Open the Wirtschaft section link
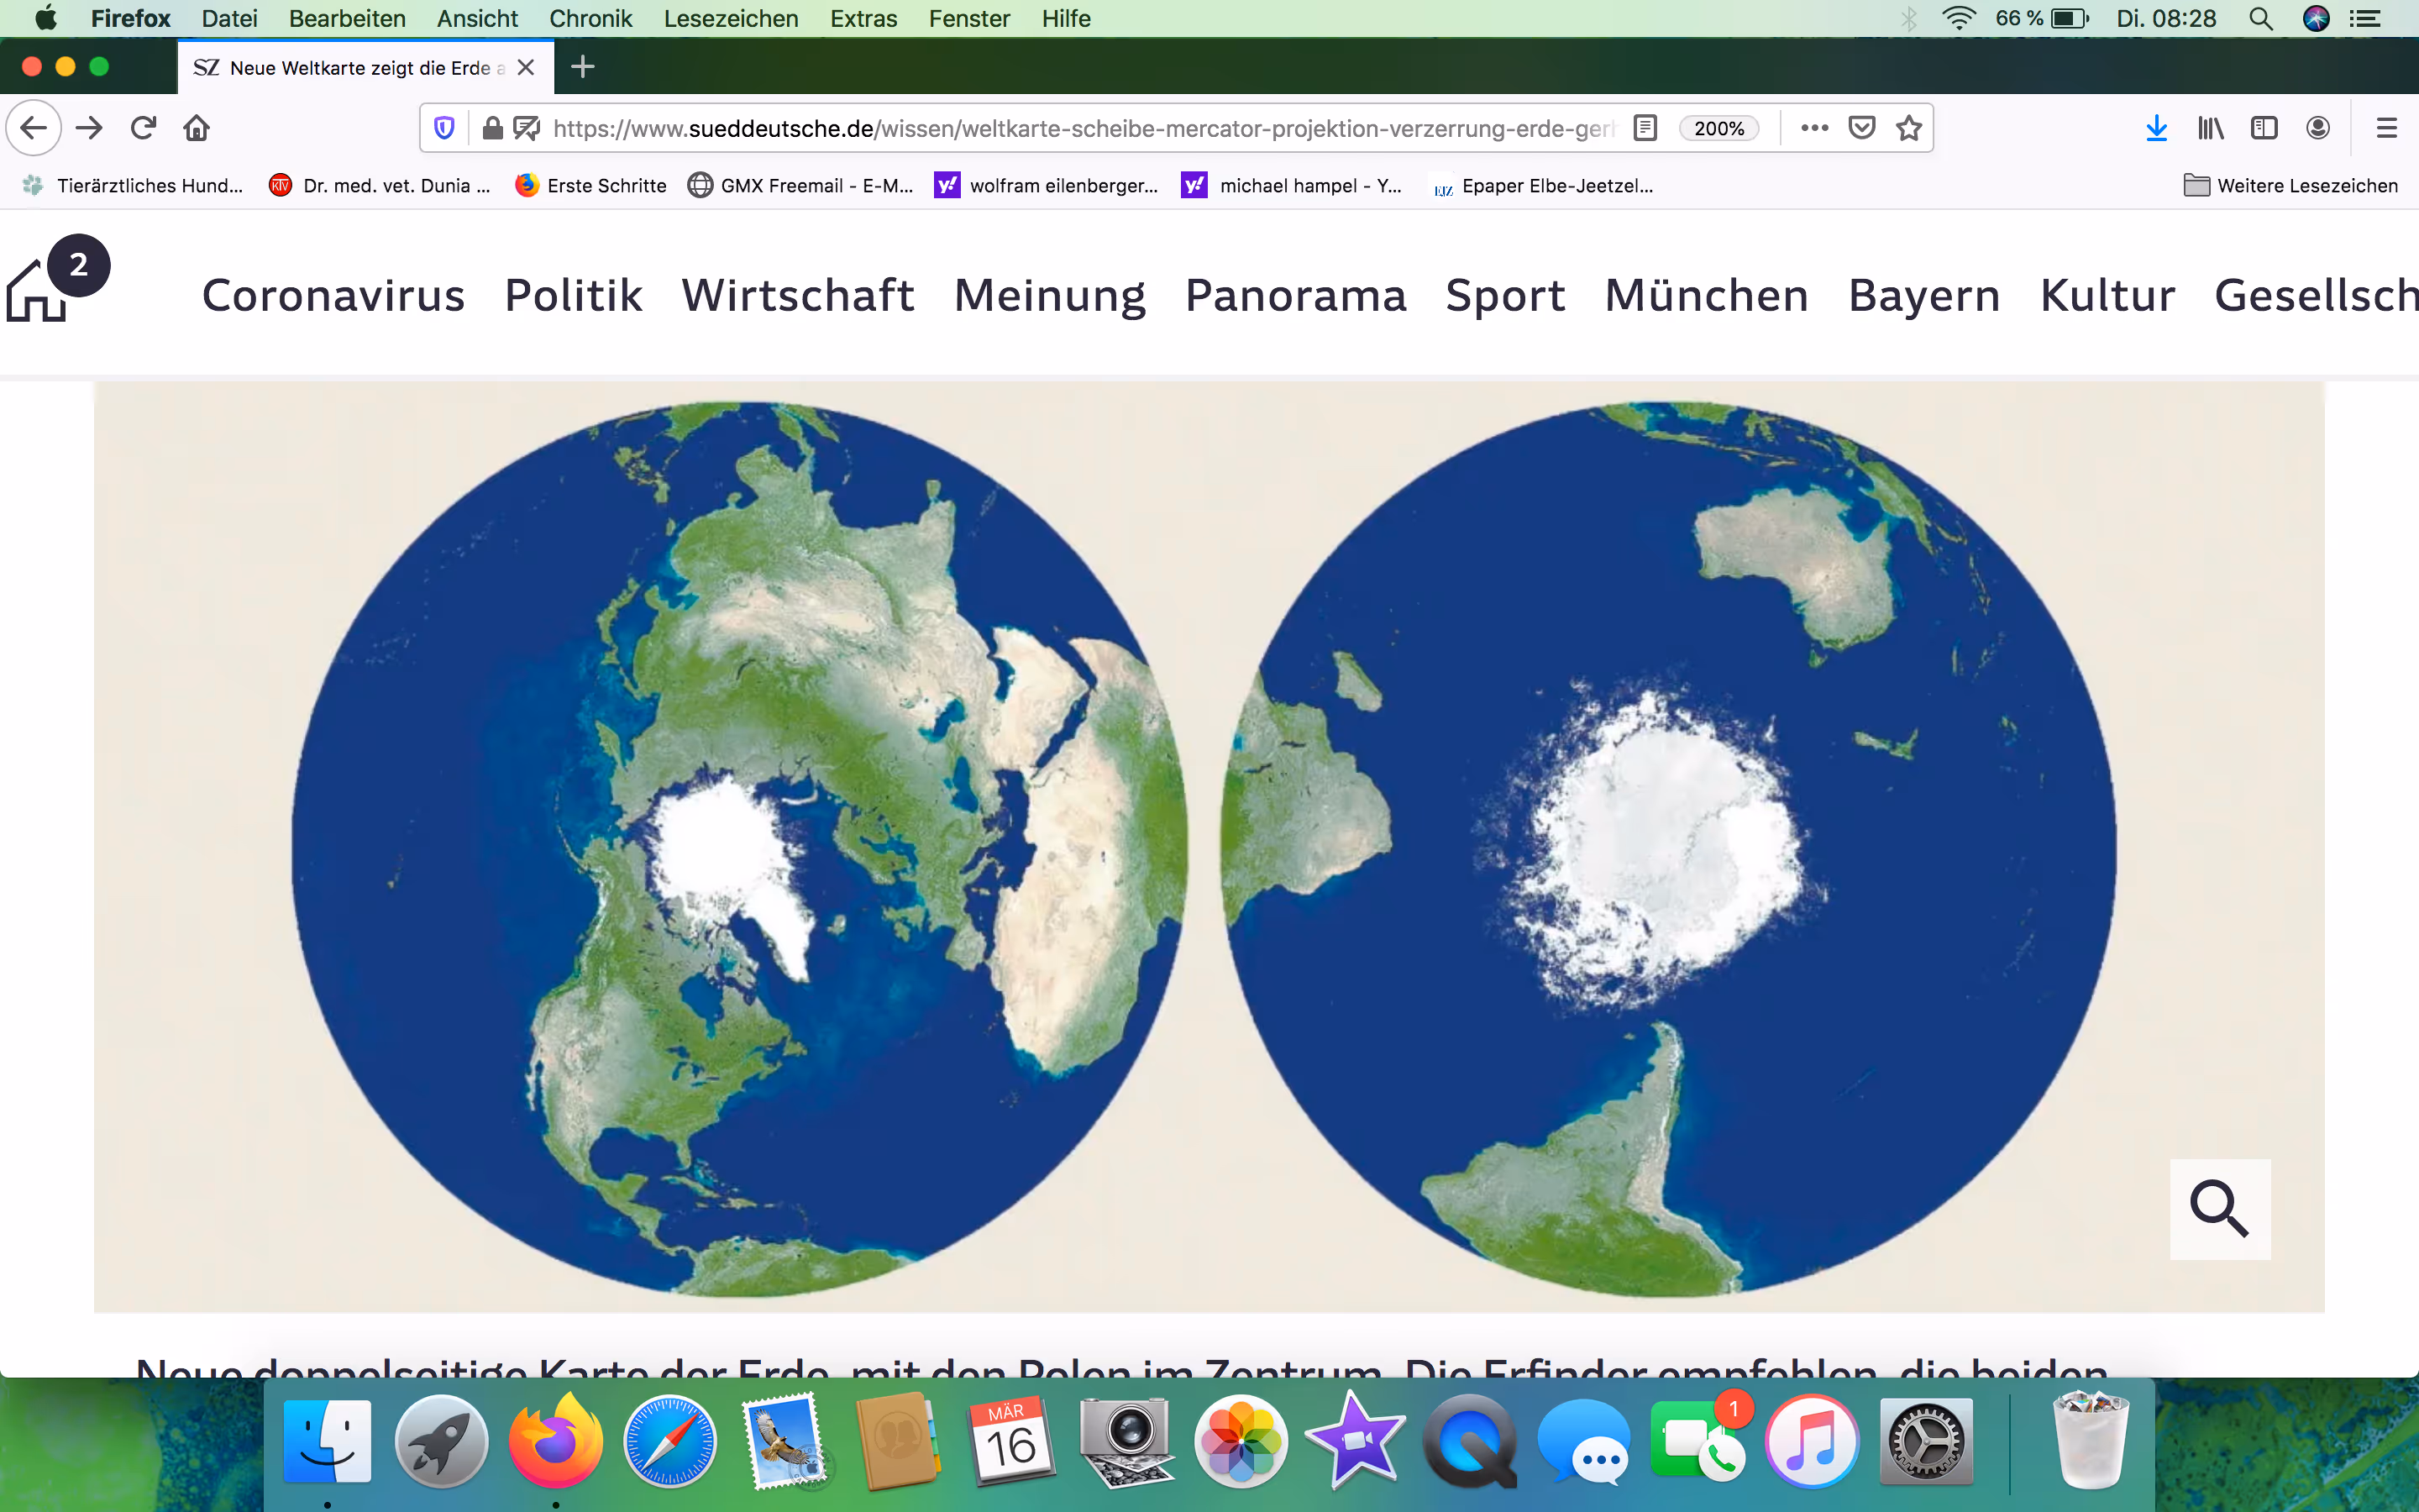 (798, 295)
